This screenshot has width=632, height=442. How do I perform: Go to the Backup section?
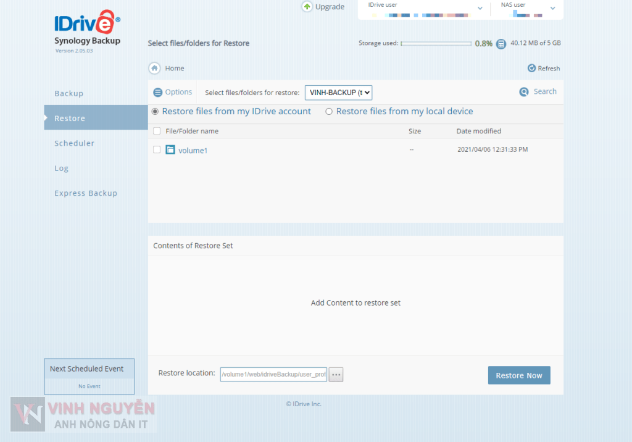click(x=69, y=94)
